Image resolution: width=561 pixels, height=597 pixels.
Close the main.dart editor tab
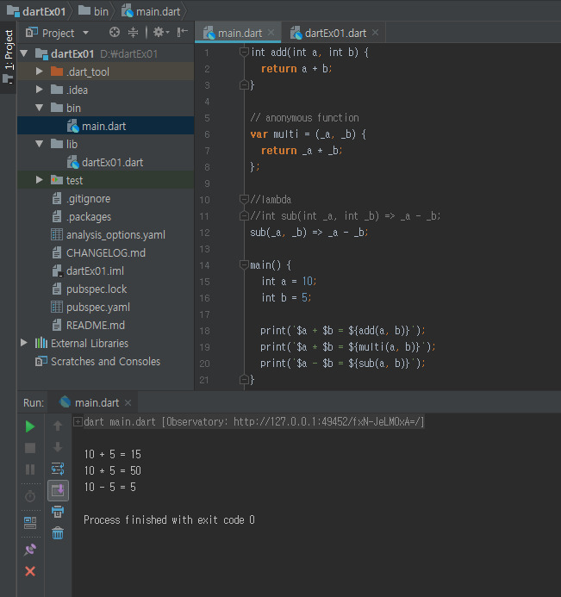(x=271, y=33)
